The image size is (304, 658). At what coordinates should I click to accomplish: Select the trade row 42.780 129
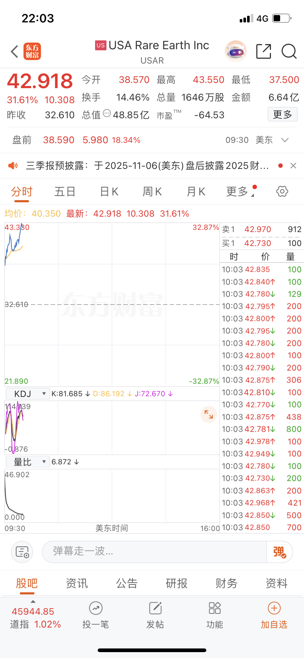[x=261, y=294]
